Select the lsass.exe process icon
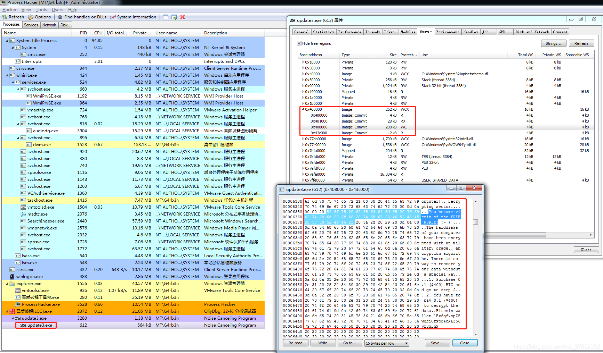603x353 pixels. point(18,256)
